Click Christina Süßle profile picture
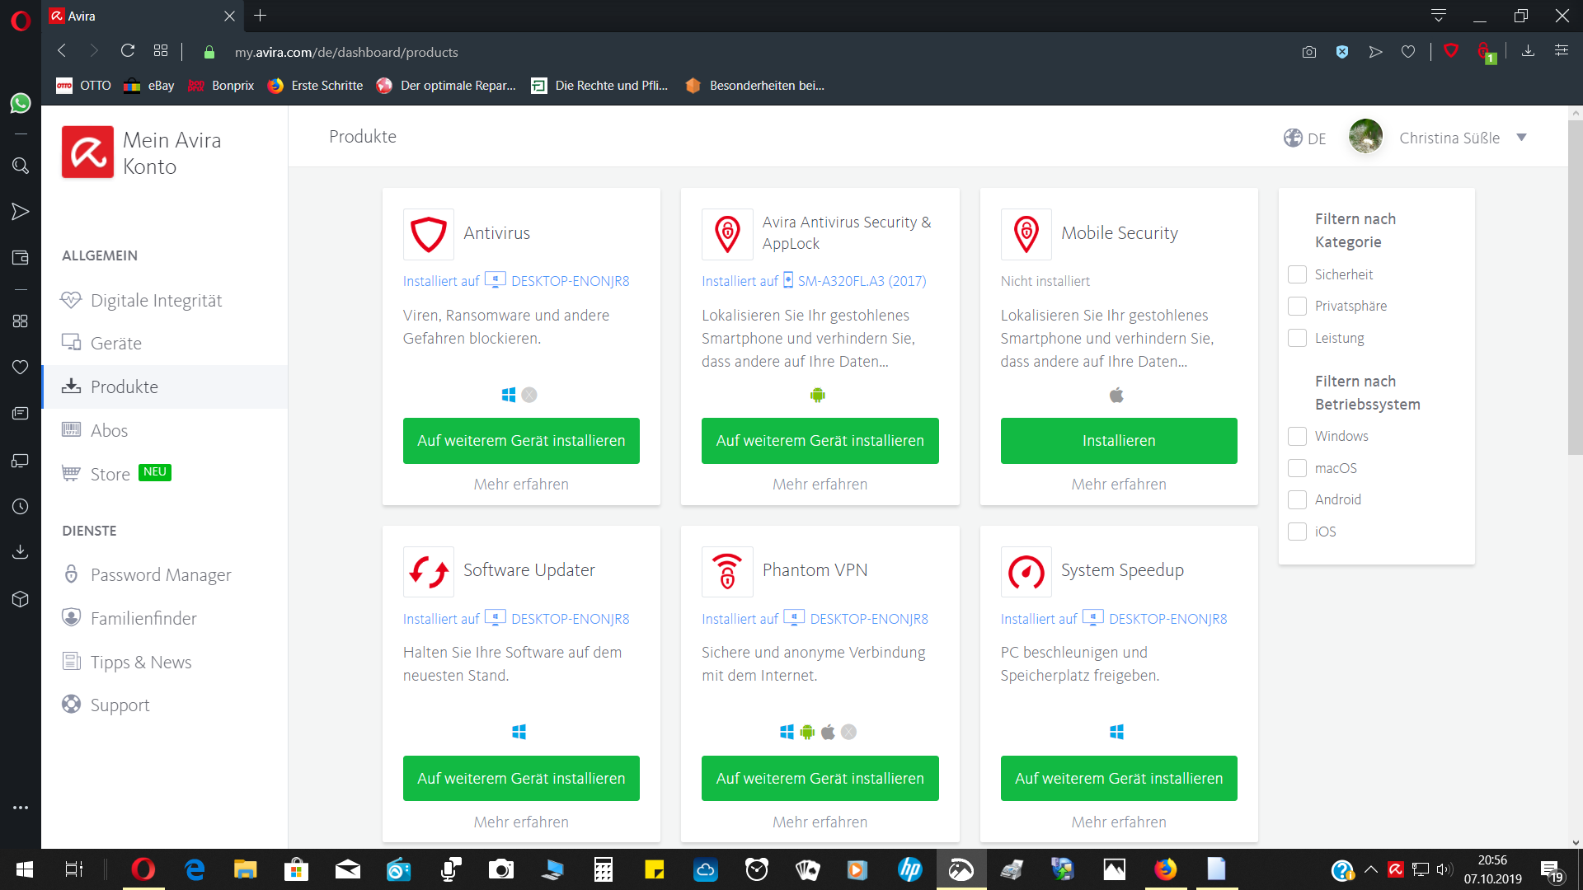 [1365, 137]
